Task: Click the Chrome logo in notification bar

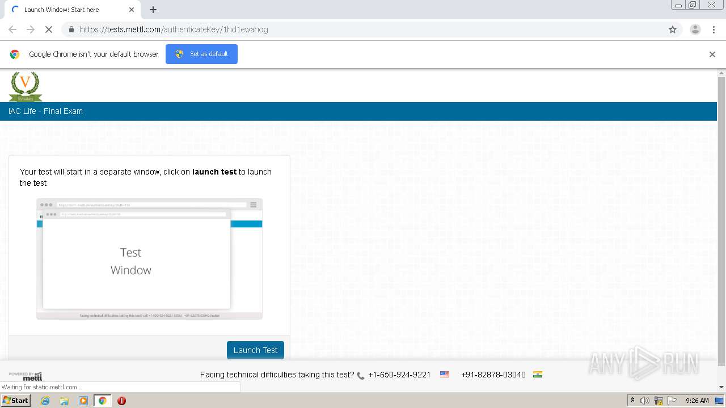Action: tap(15, 54)
